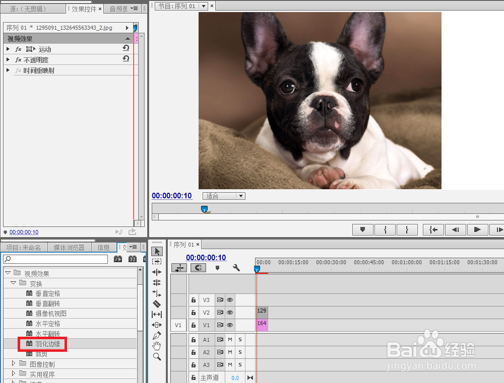Click the timeline timecode 00:00:00:10
Viewport: 504px width, 383px height.
[206, 258]
